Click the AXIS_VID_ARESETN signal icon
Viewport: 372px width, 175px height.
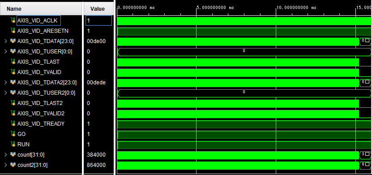click(x=13, y=31)
